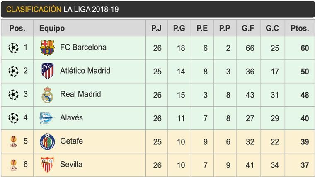The width and height of the screenshot is (315, 177).
Task: Click Champions League icon beside position 1
Action: pos(13,48)
